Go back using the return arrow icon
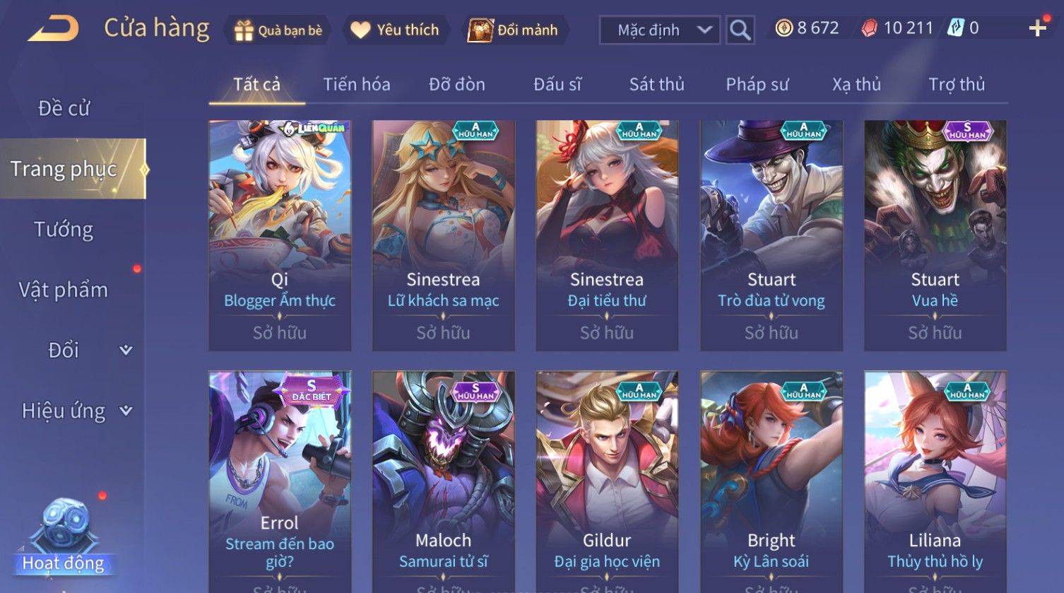 pyautogui.click(x=53, y=29)
